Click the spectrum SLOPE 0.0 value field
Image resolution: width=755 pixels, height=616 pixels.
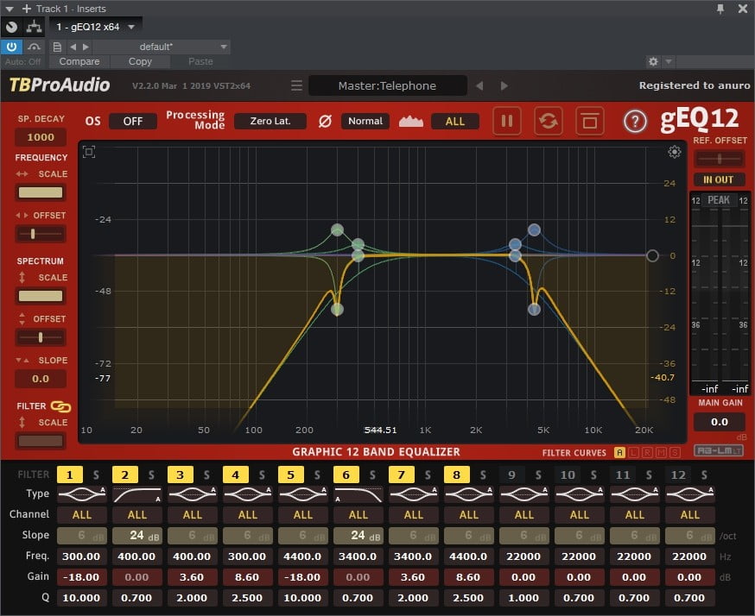point(41,379)
